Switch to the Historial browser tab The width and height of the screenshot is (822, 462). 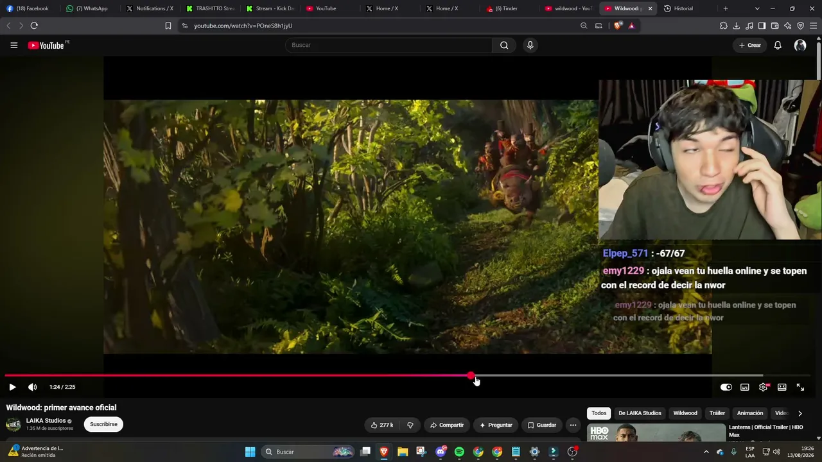pos(683,8)
